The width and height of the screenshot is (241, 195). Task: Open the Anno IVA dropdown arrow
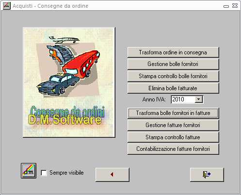coord(198,99)
